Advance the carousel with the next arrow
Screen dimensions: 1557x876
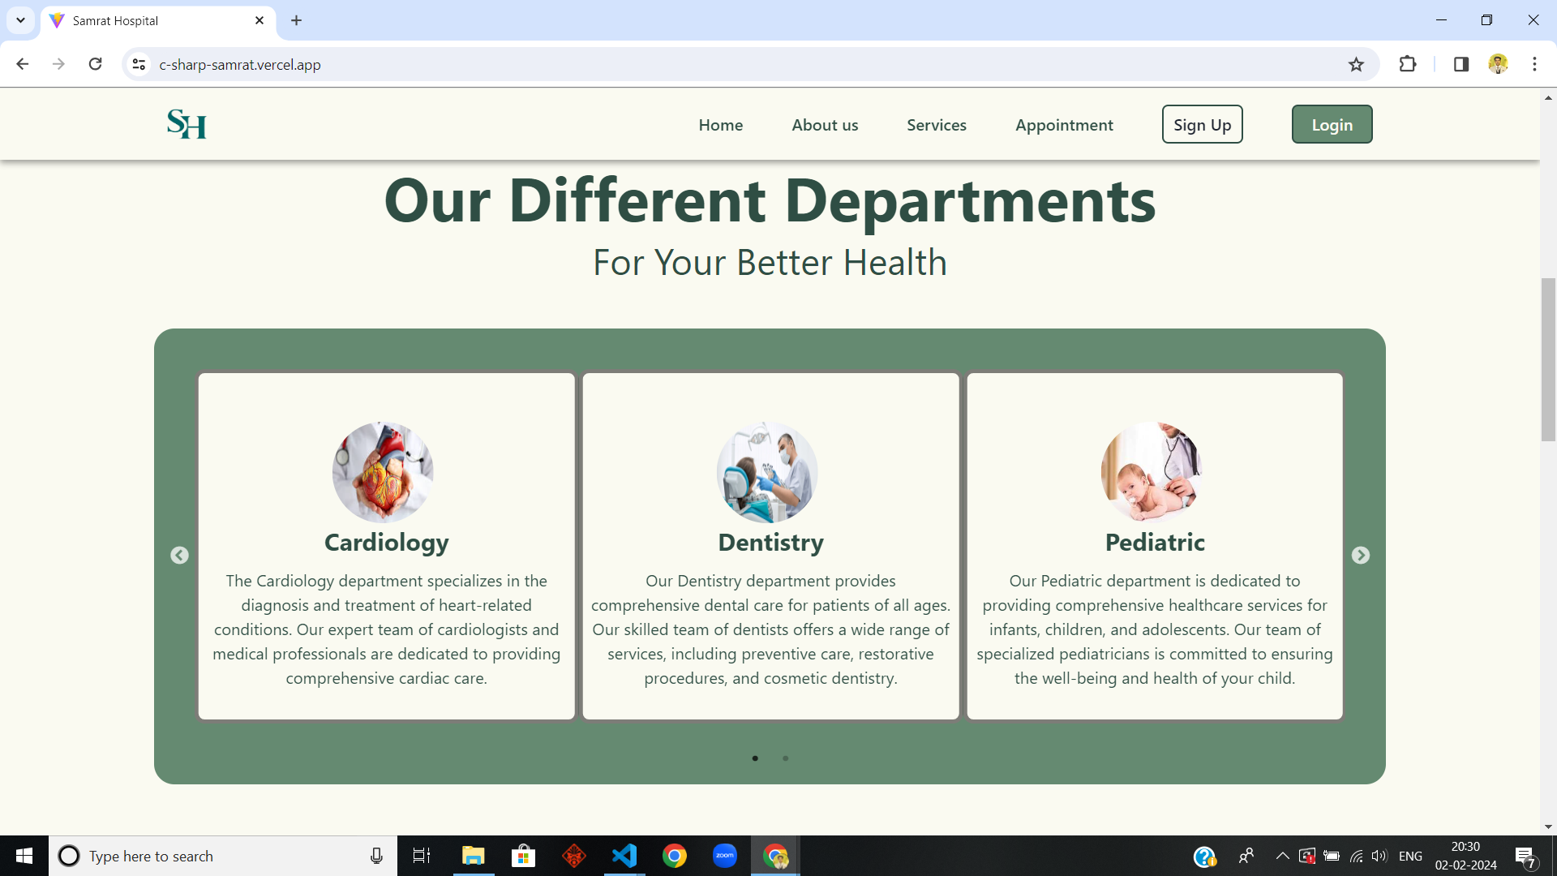click(1361, 556)
